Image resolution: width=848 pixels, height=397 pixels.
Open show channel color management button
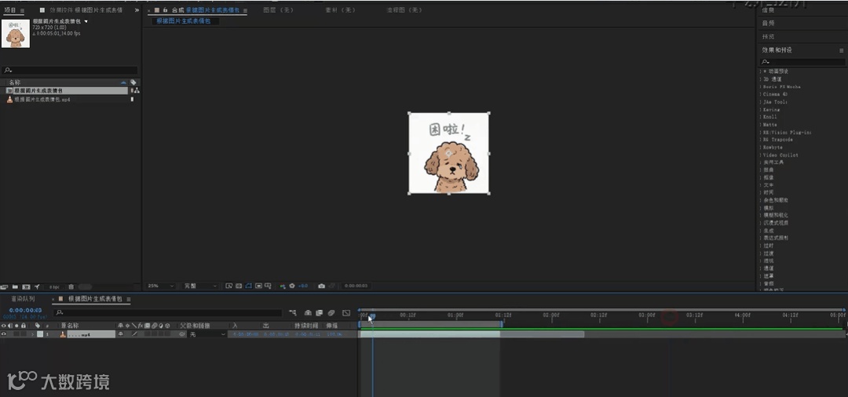283,286
